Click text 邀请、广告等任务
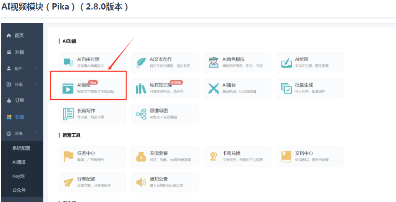Viewport: 396px width, 202px height. pyautogui.click(x=90, y=160)
